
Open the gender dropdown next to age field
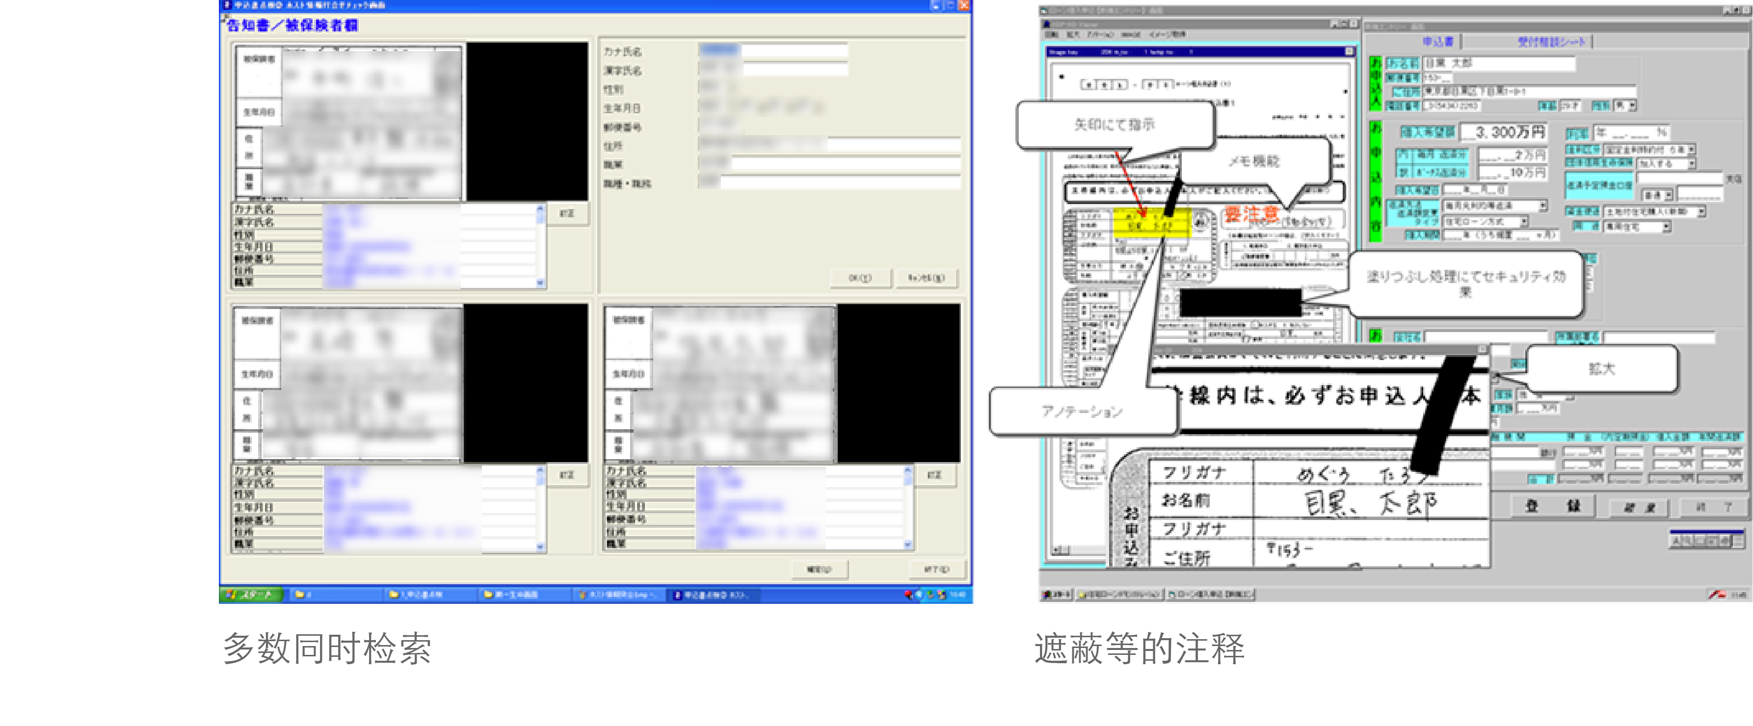tap(1632, 106)
